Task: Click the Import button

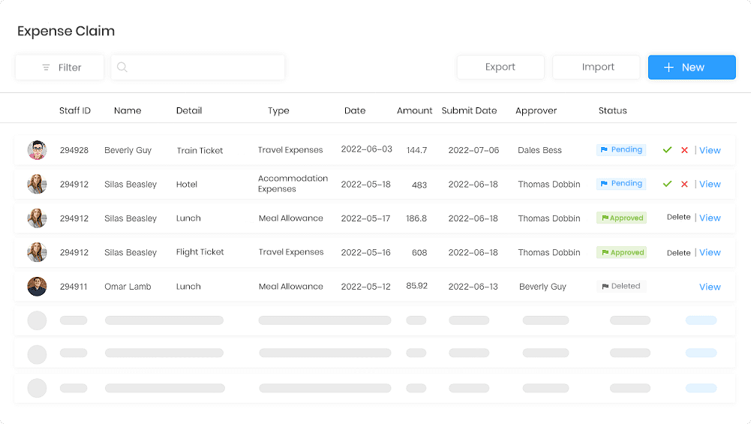Action: click(597, 67)
